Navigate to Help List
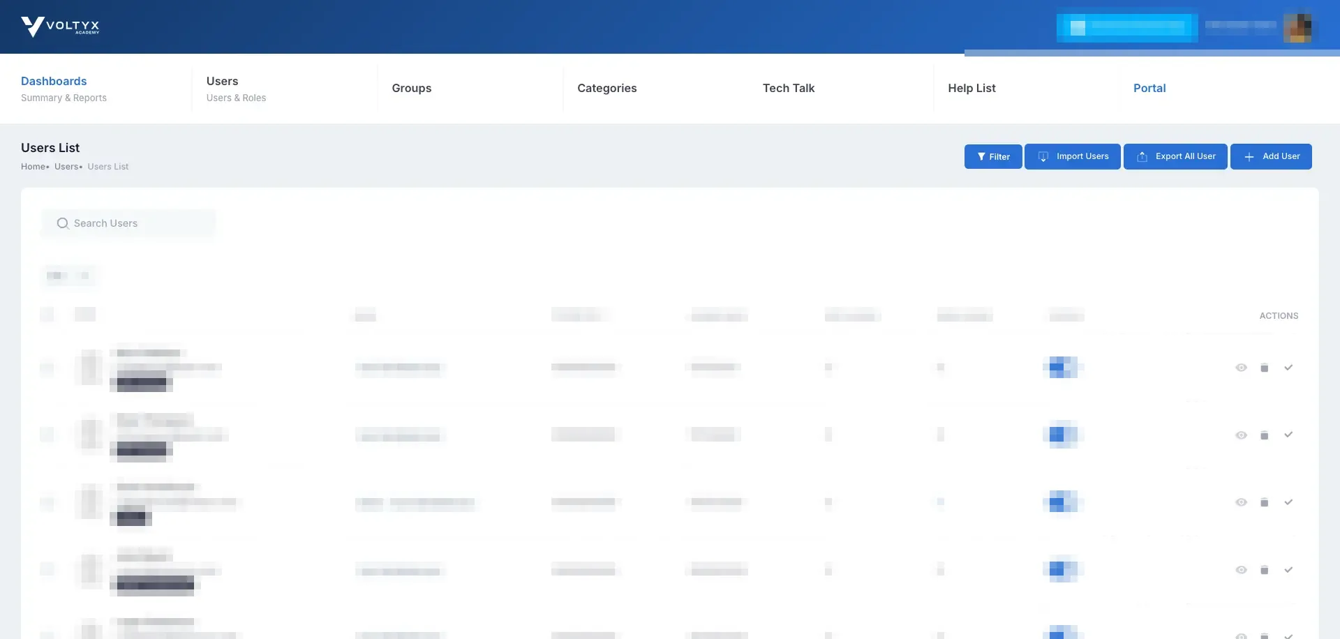Viewport: 1340px width, 639px height. coord(971,89)
